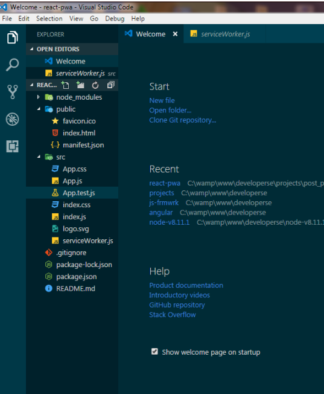
Task: Collapse the src folder
Action: [39, 157]
